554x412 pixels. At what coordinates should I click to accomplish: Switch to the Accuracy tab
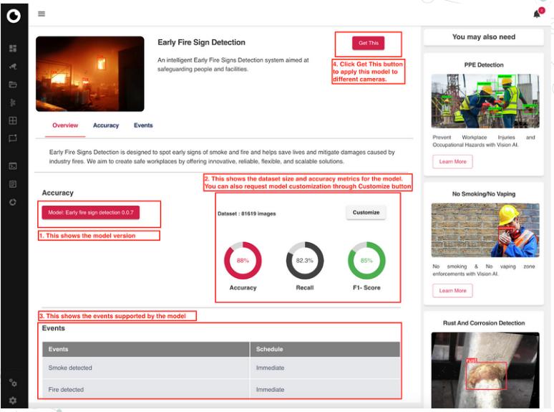106,125
